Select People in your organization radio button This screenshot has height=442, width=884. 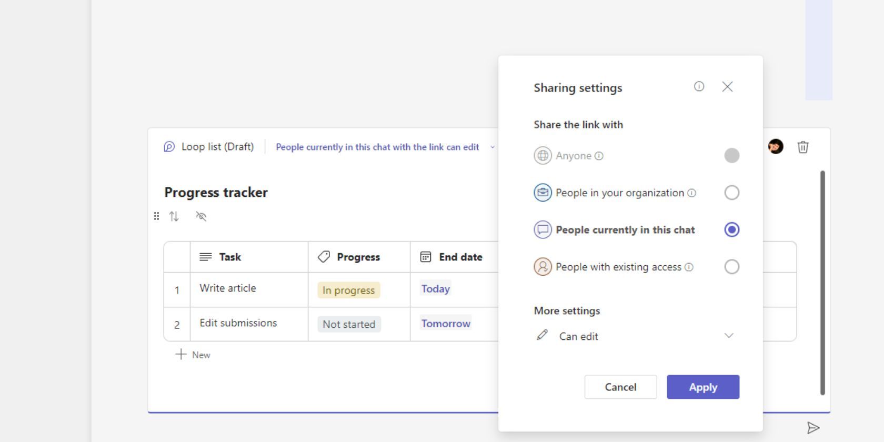pos(731,193)
